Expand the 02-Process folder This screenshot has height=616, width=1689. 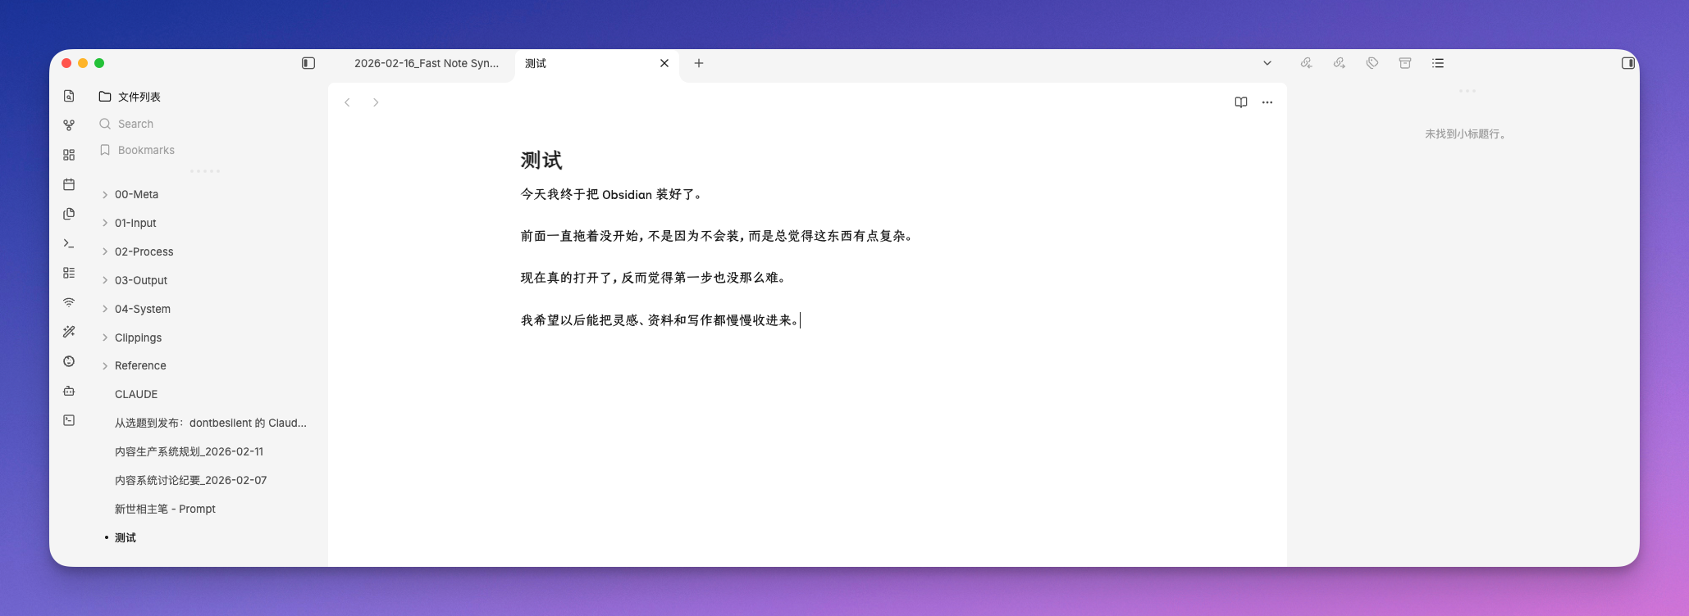point(105,251)
